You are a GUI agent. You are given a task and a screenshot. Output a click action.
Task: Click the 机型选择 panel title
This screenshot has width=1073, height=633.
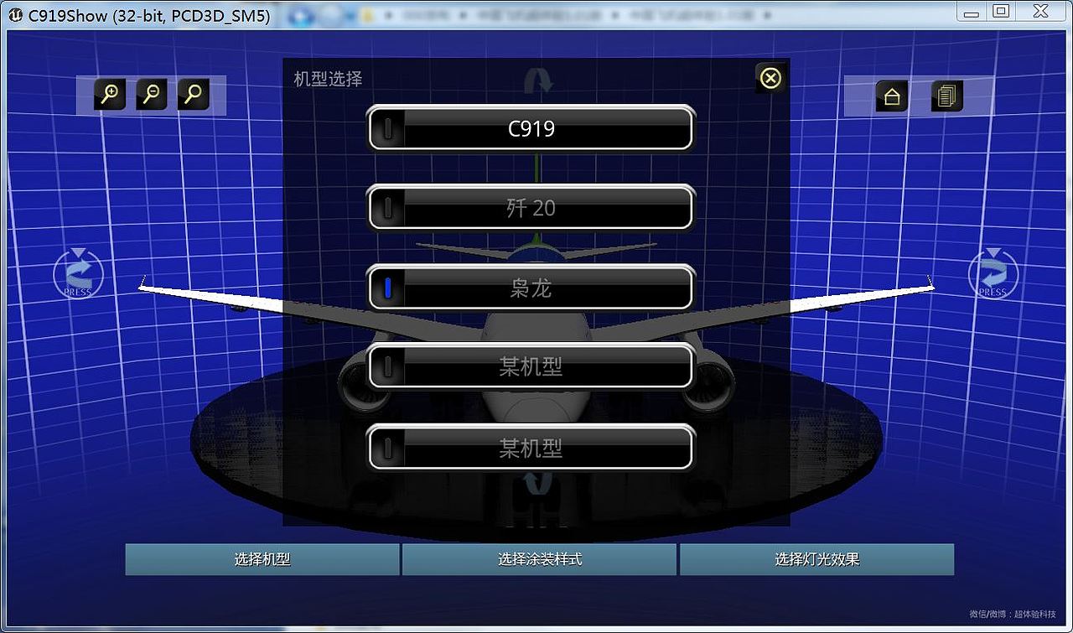(328, 79)
